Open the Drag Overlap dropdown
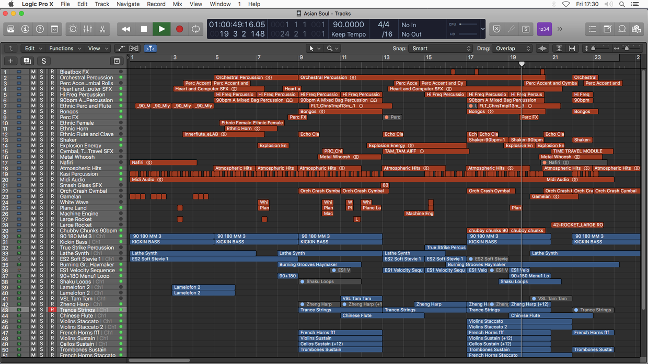 (512, 48)
